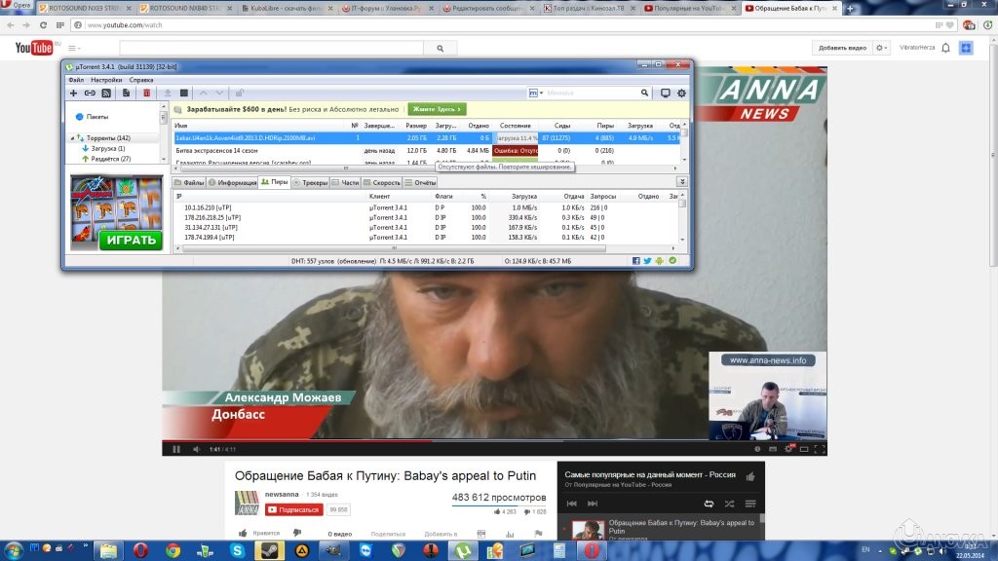Click Поделиться under the video
The height and width of the screenshot is (561, 998).
point(388,534)
